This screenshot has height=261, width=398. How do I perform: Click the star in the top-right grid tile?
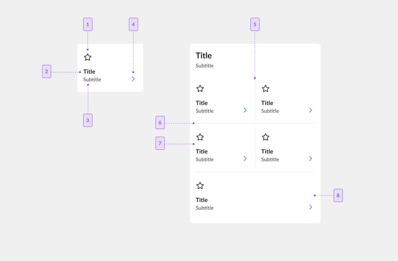click(x=265, y=89)
